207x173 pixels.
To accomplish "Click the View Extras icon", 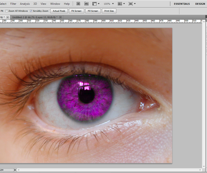I will click(x=95, y=4).
